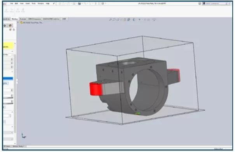Viewport: 235px width, 152px height.
Task: Open the display style icon in the view toolbar
Action: (x=134, y=19)
